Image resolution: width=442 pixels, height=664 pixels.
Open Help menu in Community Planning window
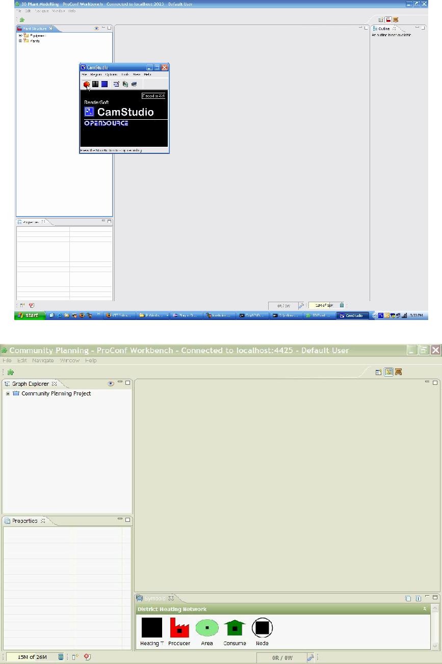click(x=91, y=360)
